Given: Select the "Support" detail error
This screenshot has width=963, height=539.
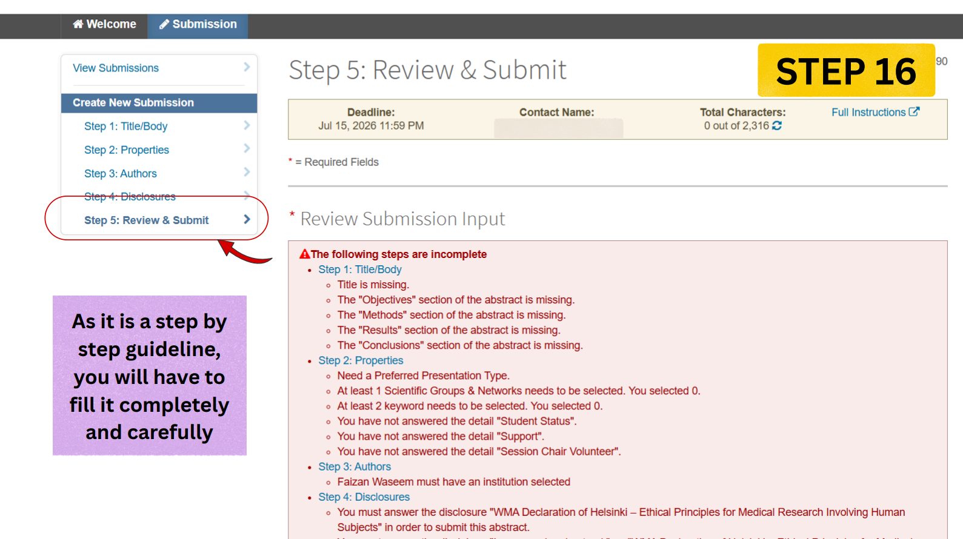Looking at the screenshot, I should (441, 436).
